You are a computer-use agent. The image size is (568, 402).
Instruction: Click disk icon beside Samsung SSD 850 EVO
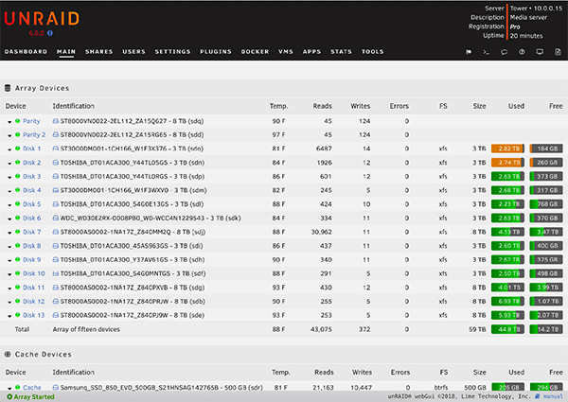coord(56,387)
